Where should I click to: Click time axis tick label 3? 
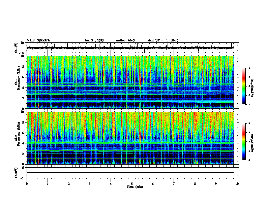coord(90,184)
